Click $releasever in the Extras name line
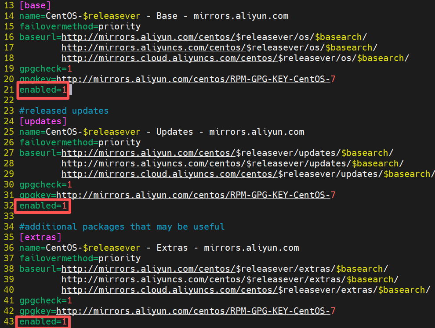 point(112,248)
